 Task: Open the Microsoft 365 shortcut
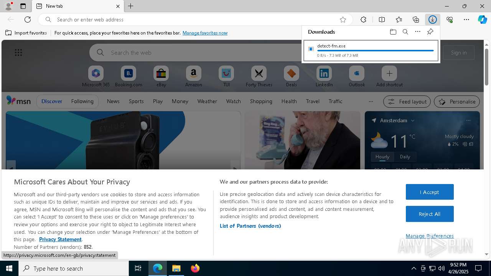tap(96, 77)
